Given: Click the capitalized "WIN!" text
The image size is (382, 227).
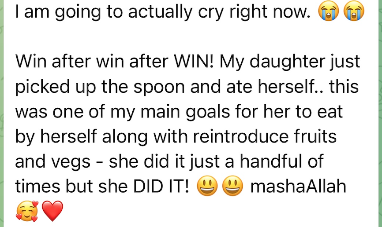Looking at the screenshot, I should tap(195, 61).
